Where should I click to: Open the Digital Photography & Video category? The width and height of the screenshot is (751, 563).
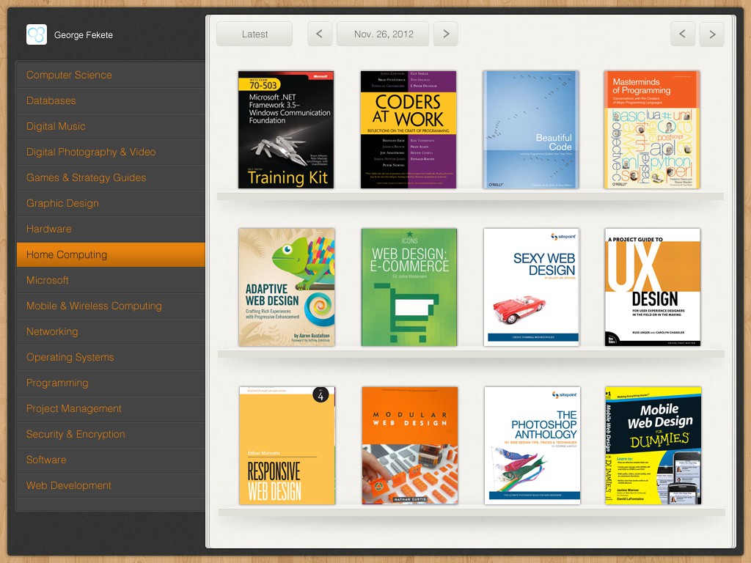coord(91,152)
